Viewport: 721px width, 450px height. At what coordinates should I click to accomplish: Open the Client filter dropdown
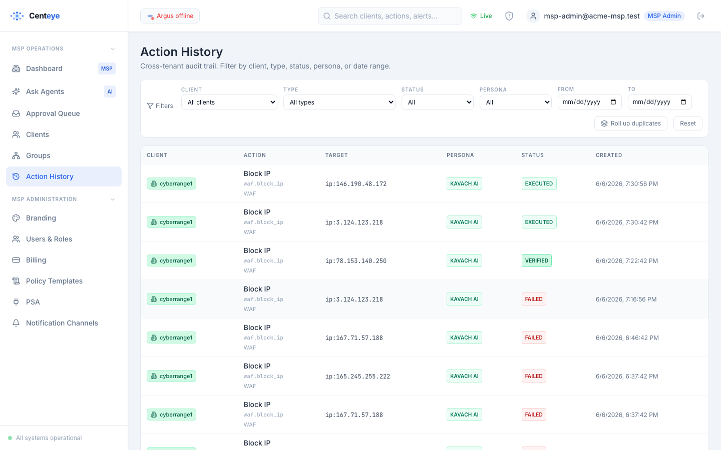(x=229, y=102)
